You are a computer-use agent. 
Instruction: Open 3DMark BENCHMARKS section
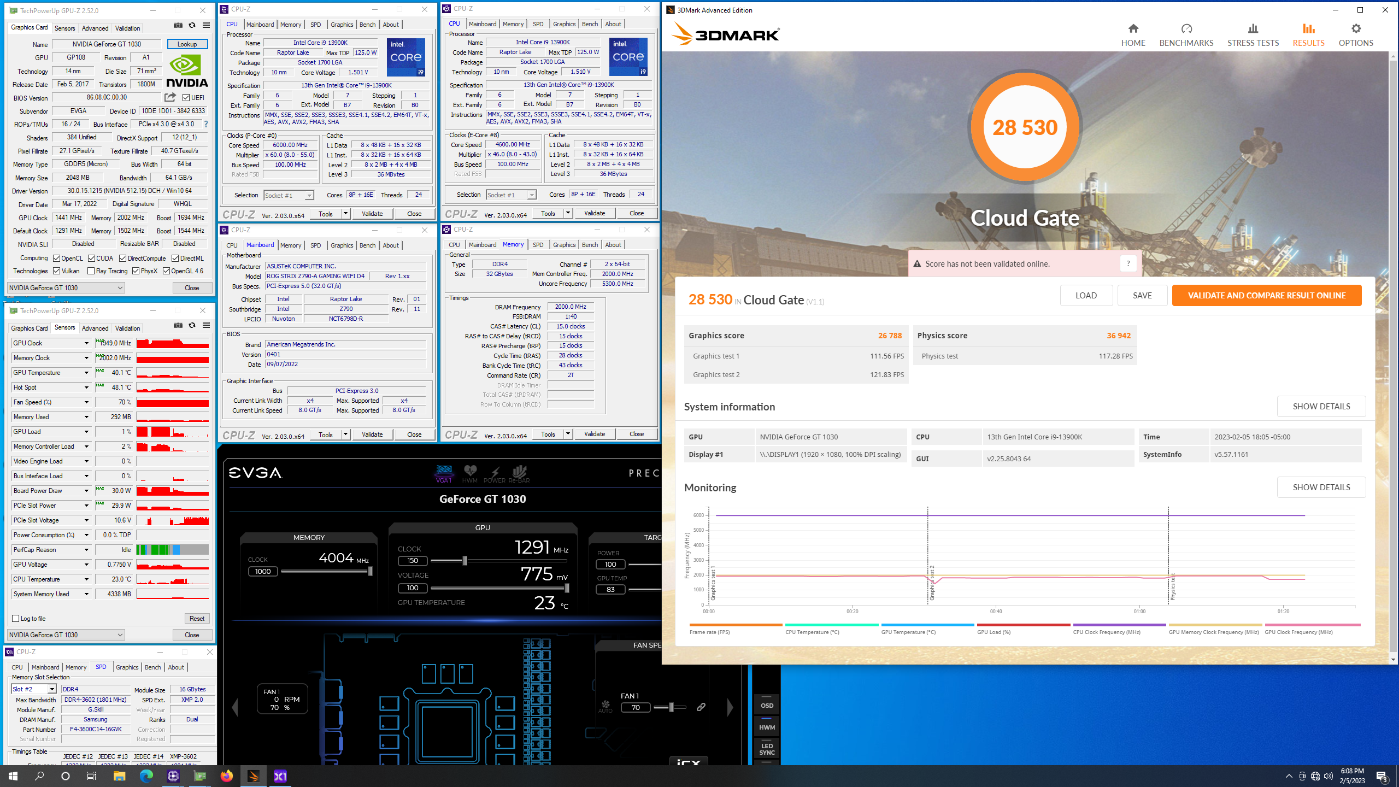pos(1186,35)
